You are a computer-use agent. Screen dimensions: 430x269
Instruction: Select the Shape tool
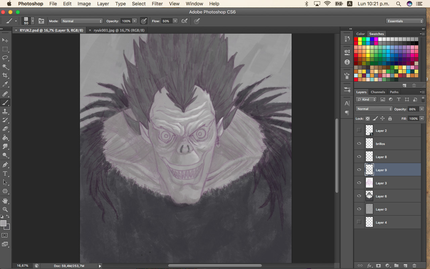[x=5, y=191]
